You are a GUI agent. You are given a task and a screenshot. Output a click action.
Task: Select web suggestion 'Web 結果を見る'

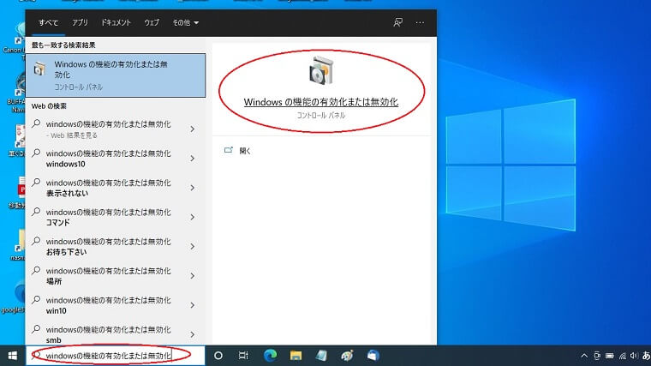coord(107,129)
